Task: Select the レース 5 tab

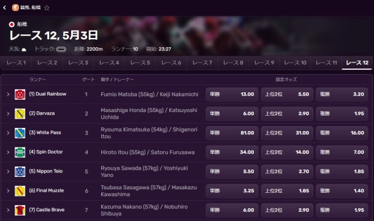Action: [140, 63]
